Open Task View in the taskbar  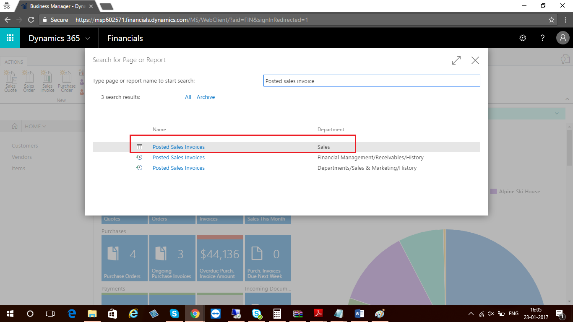point(50,314)
